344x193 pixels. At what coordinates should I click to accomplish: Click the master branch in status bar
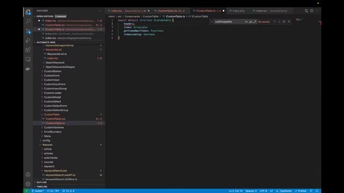(x=38, y=191)
